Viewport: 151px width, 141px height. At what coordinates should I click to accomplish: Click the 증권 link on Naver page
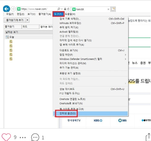(x=143, y=63)
